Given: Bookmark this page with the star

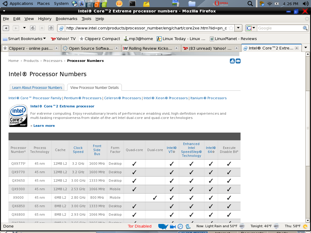Looking at the screenshot, I should pos(231,28).
